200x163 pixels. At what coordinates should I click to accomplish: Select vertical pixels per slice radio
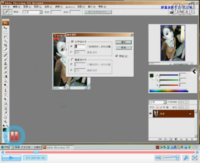(71, 70)
